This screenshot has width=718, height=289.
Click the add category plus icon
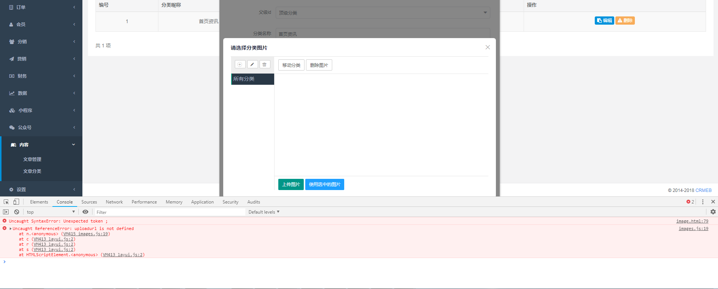240,65
